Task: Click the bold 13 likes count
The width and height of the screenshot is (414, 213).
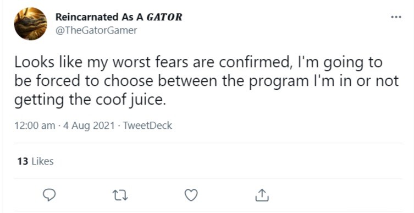Action: (23, 161)
